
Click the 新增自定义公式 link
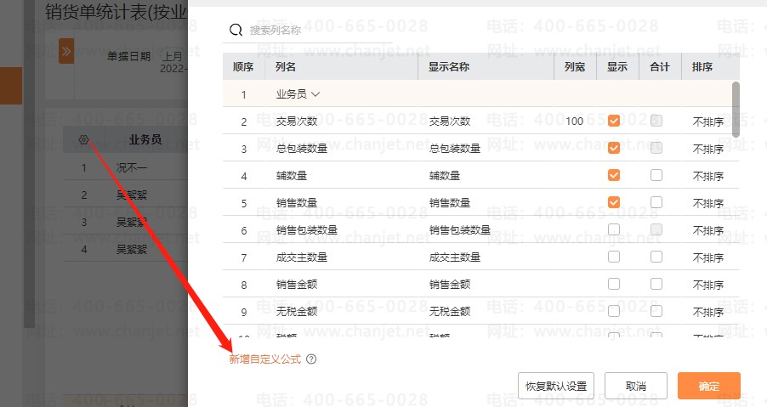[x=265, y=359]
